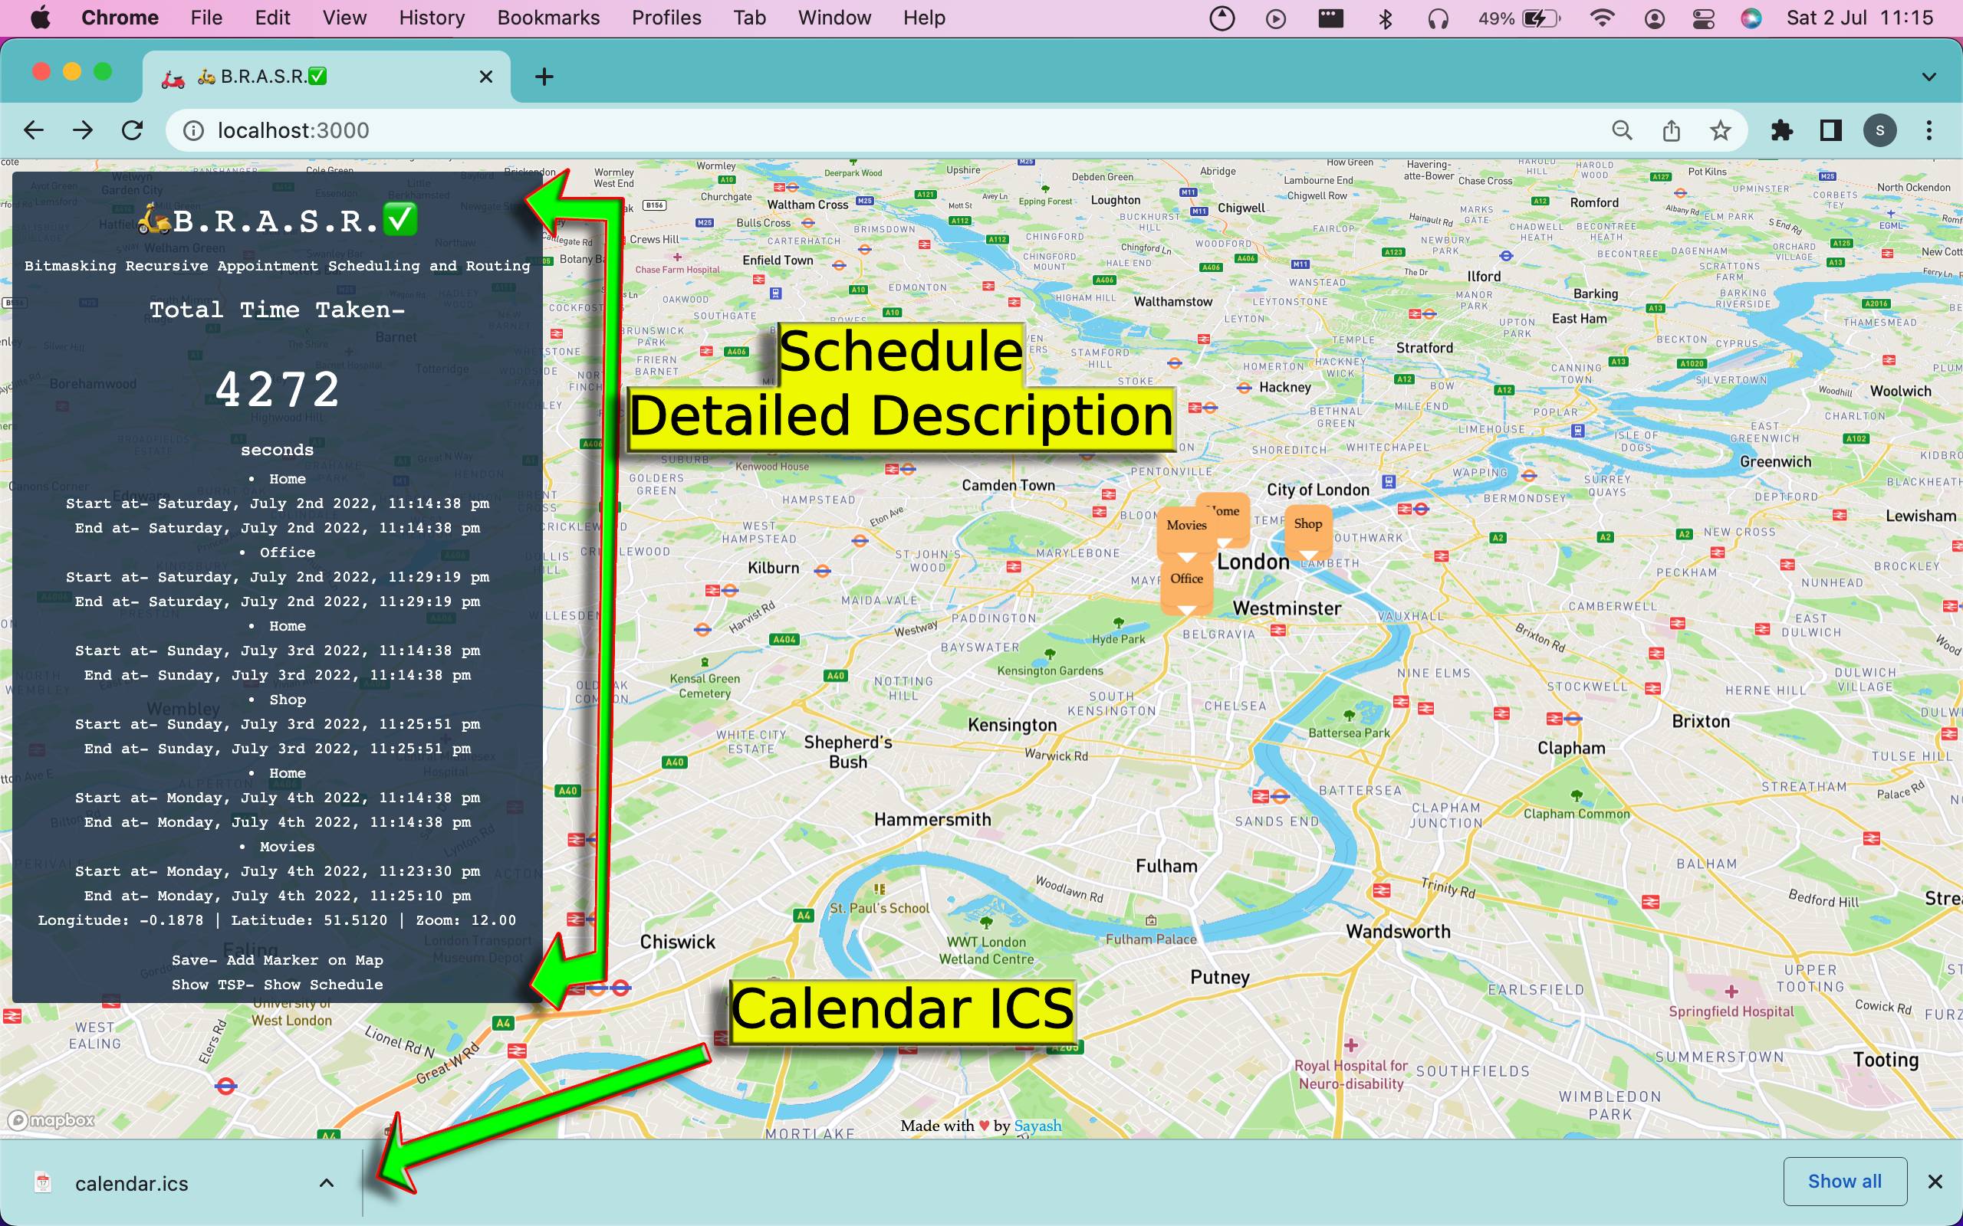Click the Shop marker on the map

[1307, 525]
